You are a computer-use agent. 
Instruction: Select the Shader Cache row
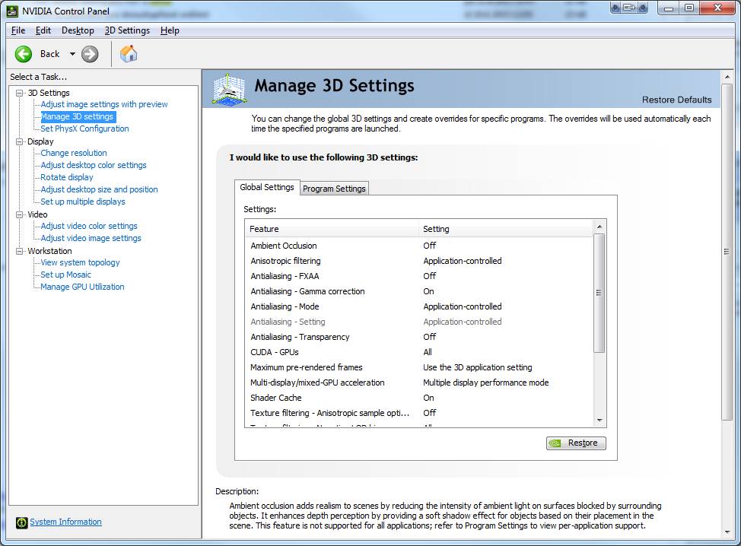419,398
